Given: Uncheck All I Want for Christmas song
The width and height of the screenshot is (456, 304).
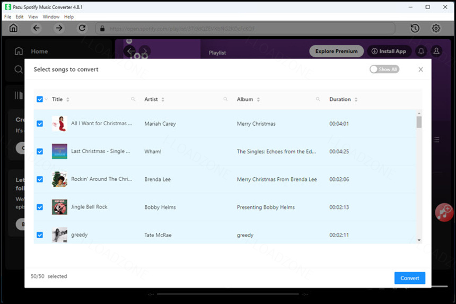Looking at the screenshot, I should click(x=40, y=124).
